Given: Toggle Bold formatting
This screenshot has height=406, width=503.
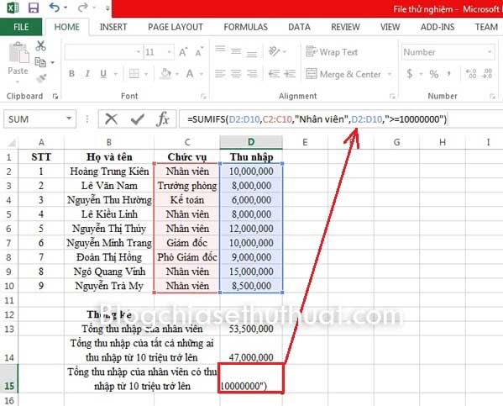Looking at the screenshot, I should click(x=71, y=74).
